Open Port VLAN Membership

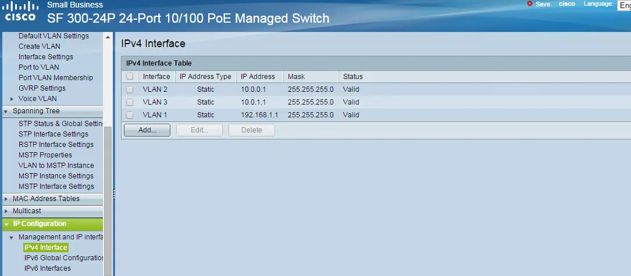click(55, 78)
